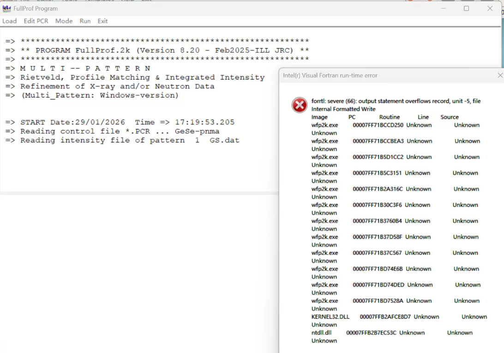
Task: Click the KERNEL32.DLL traceback entry
Action: pos(330,316)
